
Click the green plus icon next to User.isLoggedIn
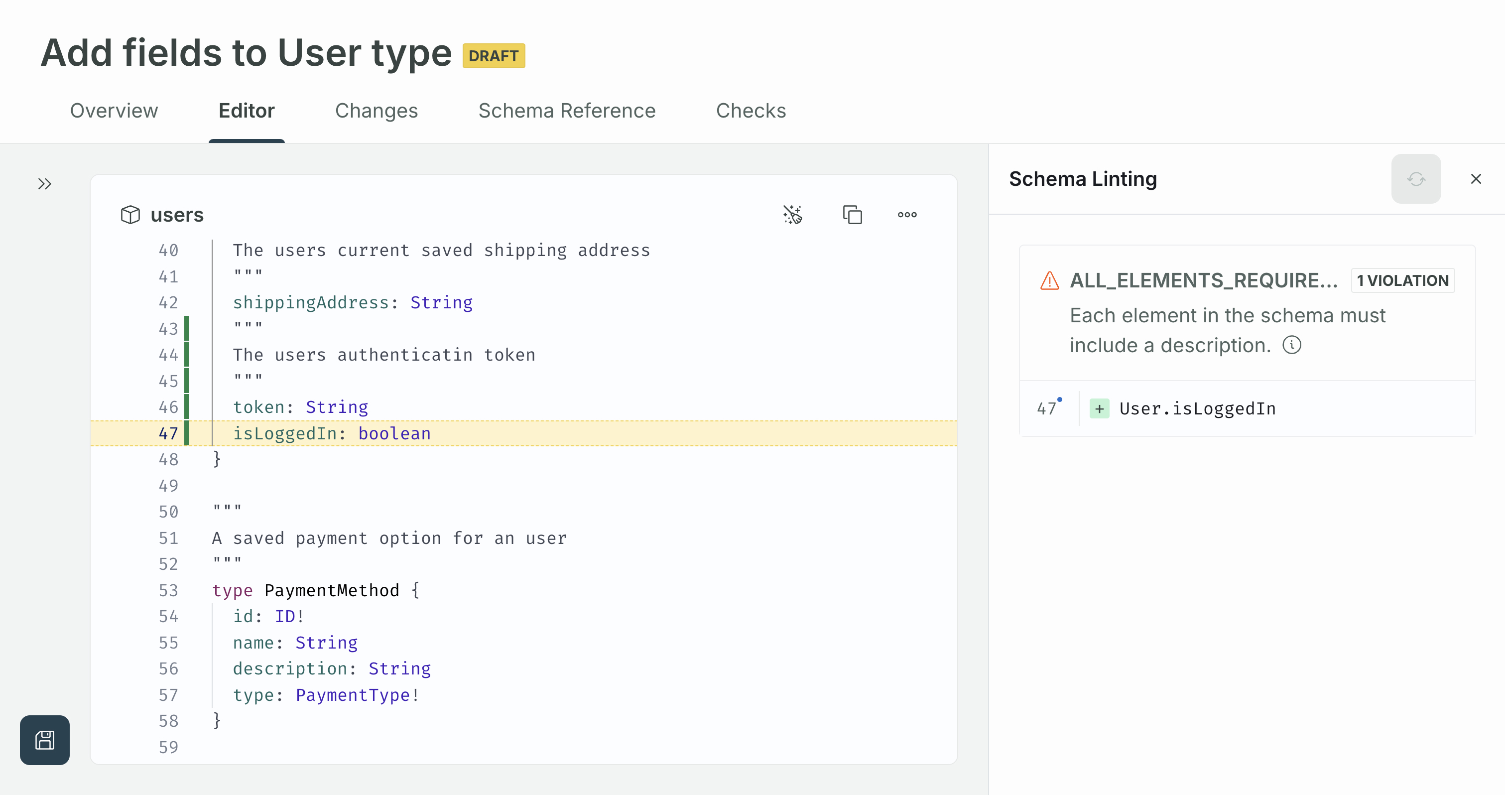pos(1100,408)
